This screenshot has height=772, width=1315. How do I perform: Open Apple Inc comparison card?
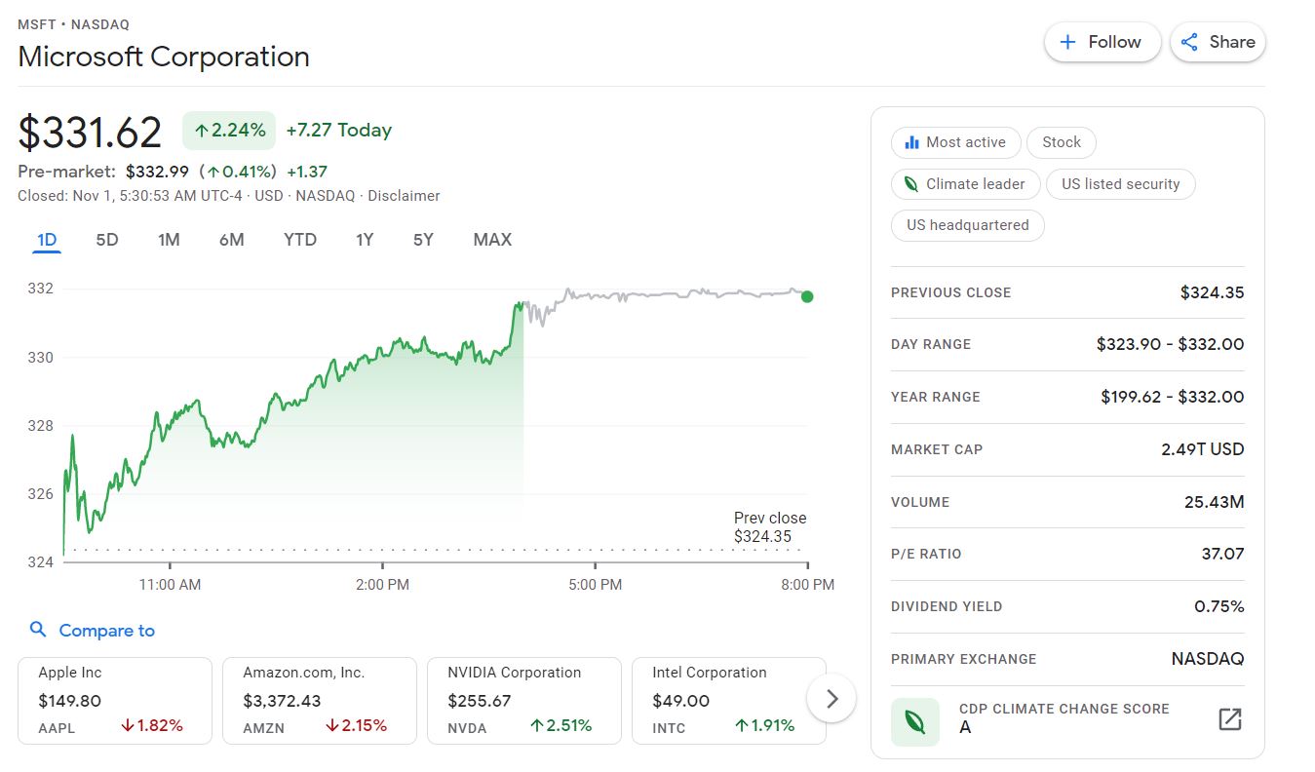pos(115,701)
